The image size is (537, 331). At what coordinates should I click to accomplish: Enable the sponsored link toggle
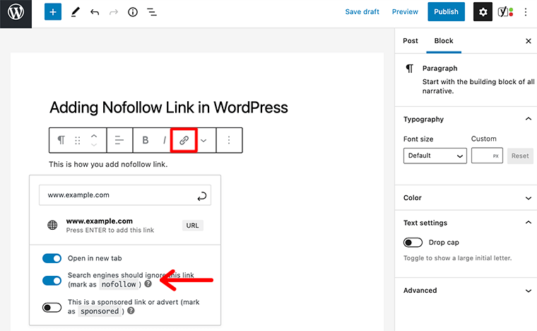(52, 308)
